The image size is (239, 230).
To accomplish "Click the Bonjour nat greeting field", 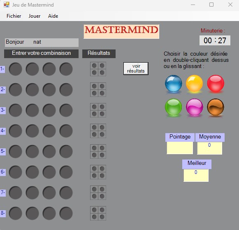I will tap(42, 42).
